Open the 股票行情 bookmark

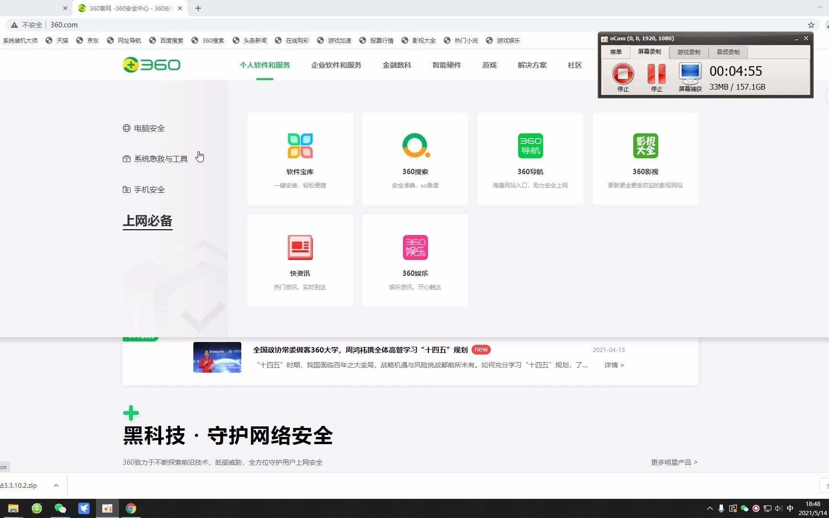pyautogui.click(x=377, y=41)
